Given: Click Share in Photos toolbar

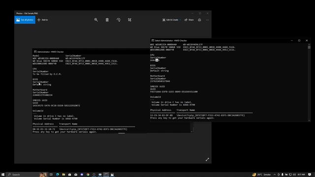Looking at the screenshot, I should pyautogui.click(x=189, y=20).
